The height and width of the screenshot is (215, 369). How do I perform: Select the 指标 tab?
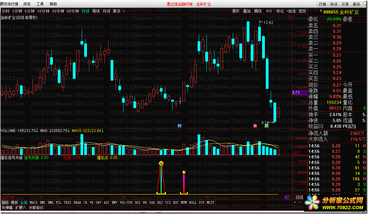(x=5, y=202)
